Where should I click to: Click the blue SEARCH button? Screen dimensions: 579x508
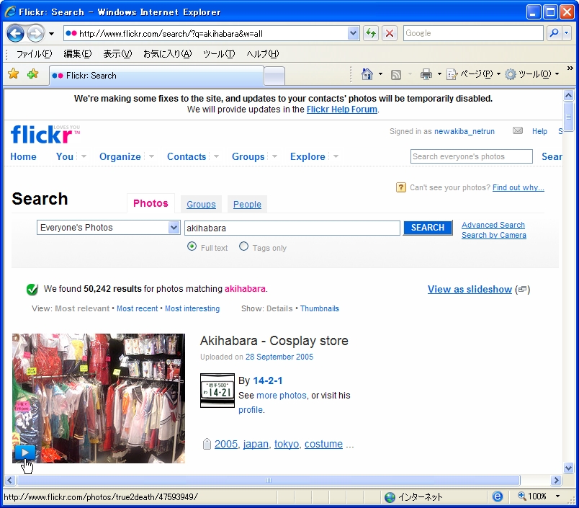[x=428, y=228]
